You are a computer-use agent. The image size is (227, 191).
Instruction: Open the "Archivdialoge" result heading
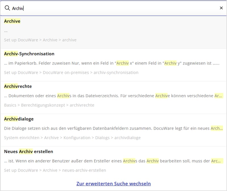tap(19, 119)
